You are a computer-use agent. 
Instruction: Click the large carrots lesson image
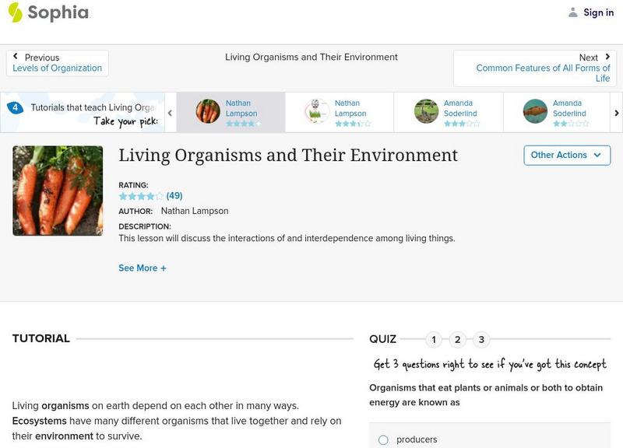[x=58, y=191]
